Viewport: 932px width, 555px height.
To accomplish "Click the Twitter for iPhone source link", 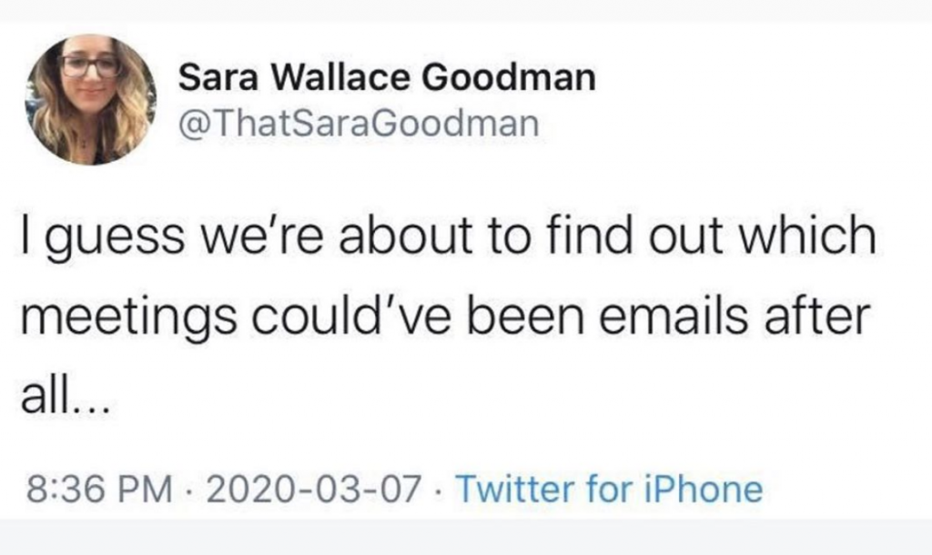I will (609, 489).
